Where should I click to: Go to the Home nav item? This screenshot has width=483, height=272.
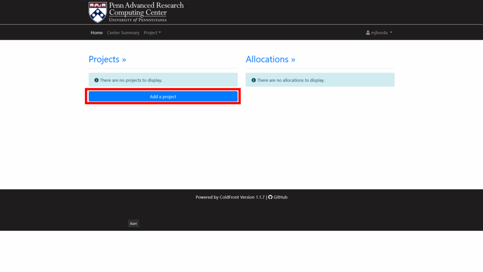(97, 33)
